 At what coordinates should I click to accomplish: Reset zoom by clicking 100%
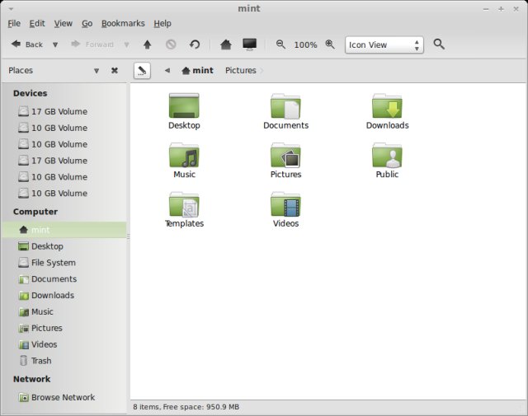[305, 44]
